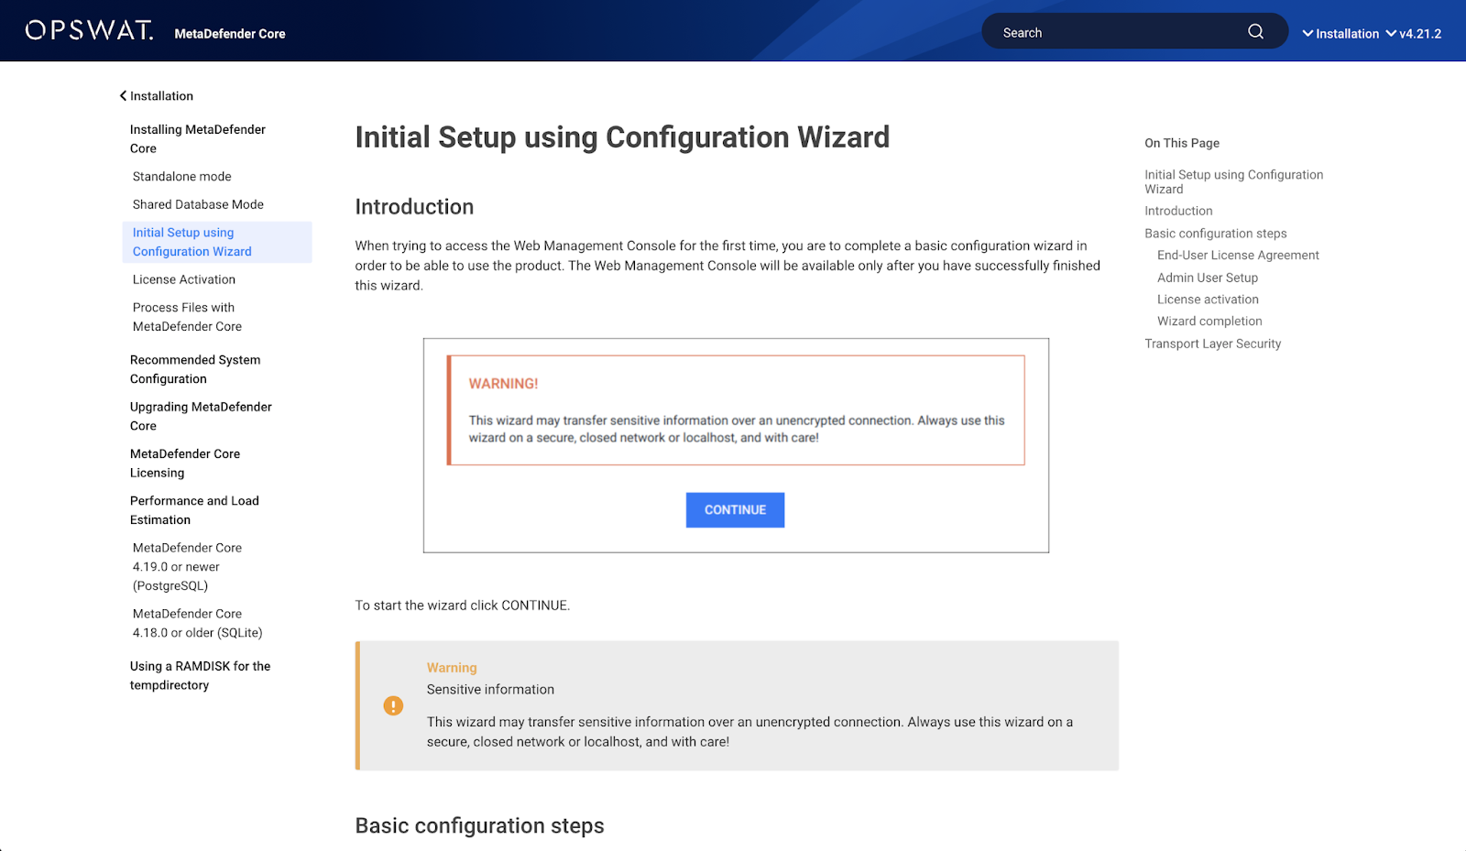Screen dimensions: 1466x851
Task: Open MetaDefender Core 4.18.0 or older (SQLite)
Action: [x=198, y=623]
